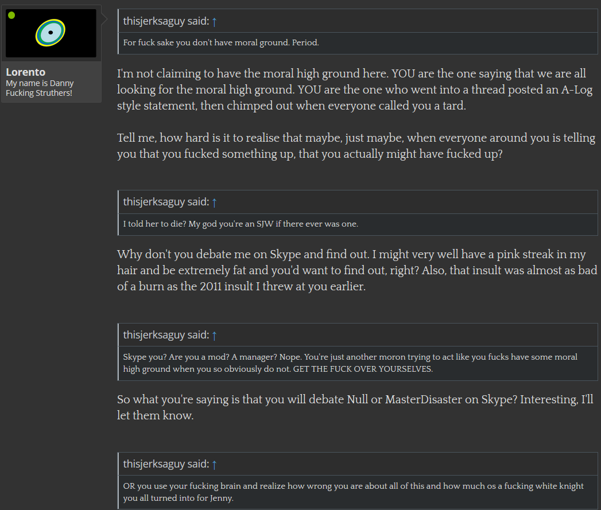Click 'thisjerksaguy said:' above the 'Skype you?' quote

(166, 335)
